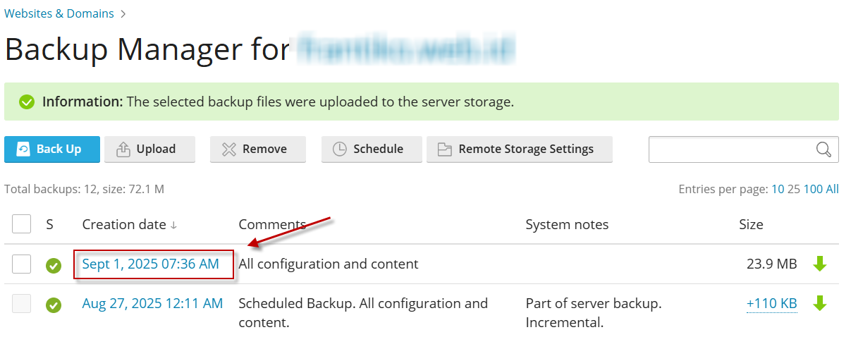851x337 pixels.
Task: Open the Aug 27, 2025 12:11 AM backup
Action: [152, 303]
